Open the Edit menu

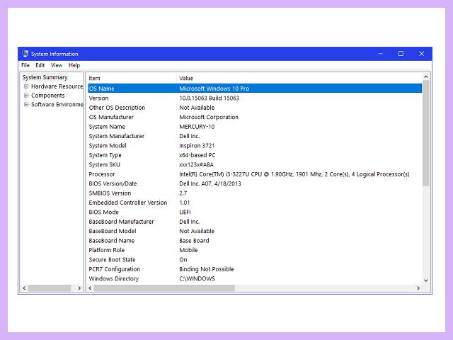pos(40,65)
